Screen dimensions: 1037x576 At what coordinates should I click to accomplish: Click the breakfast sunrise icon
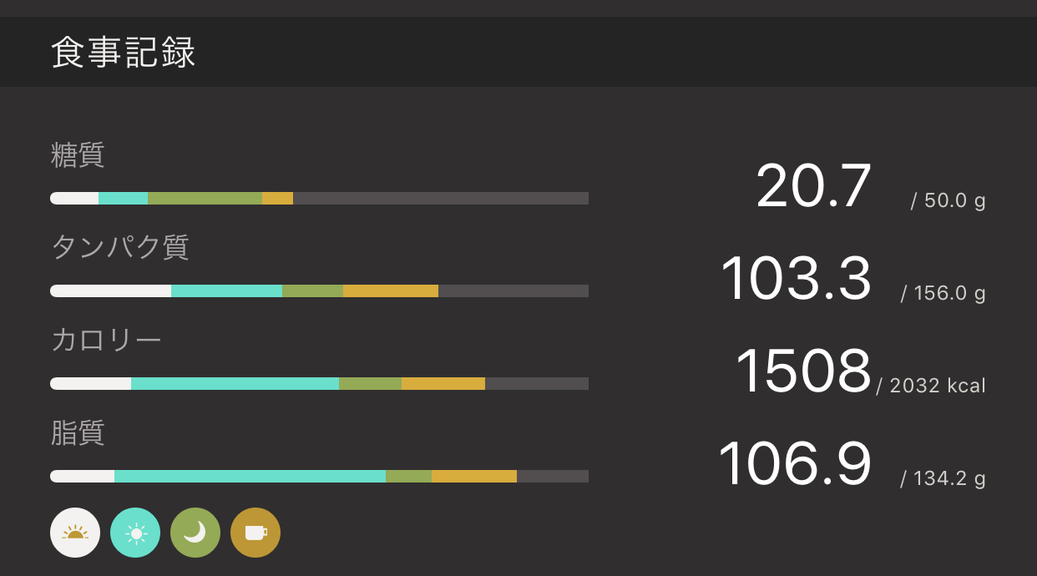tap(75, 533)
